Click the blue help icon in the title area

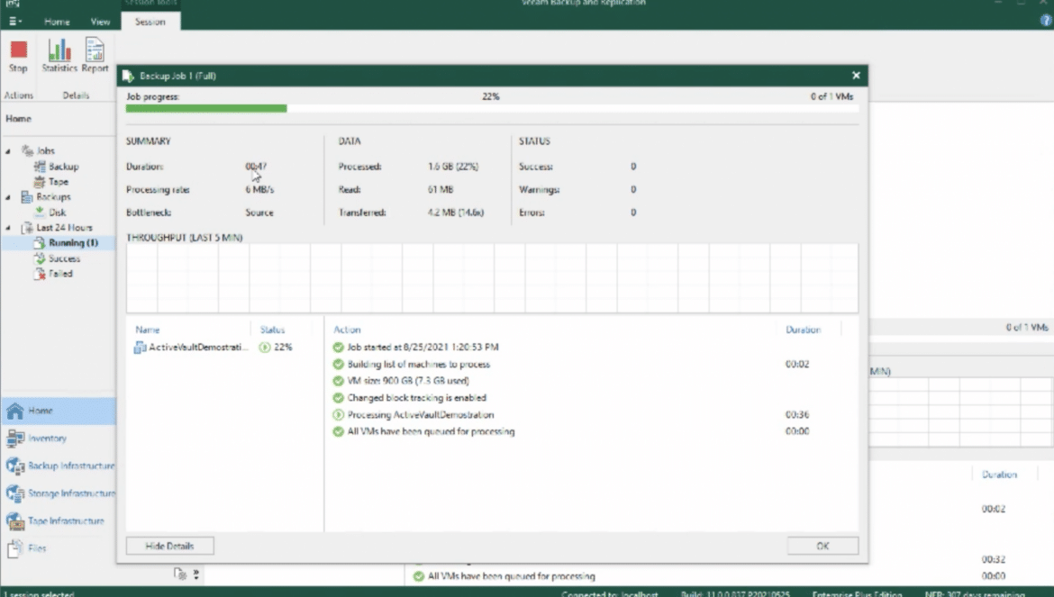pos(1046,21)
